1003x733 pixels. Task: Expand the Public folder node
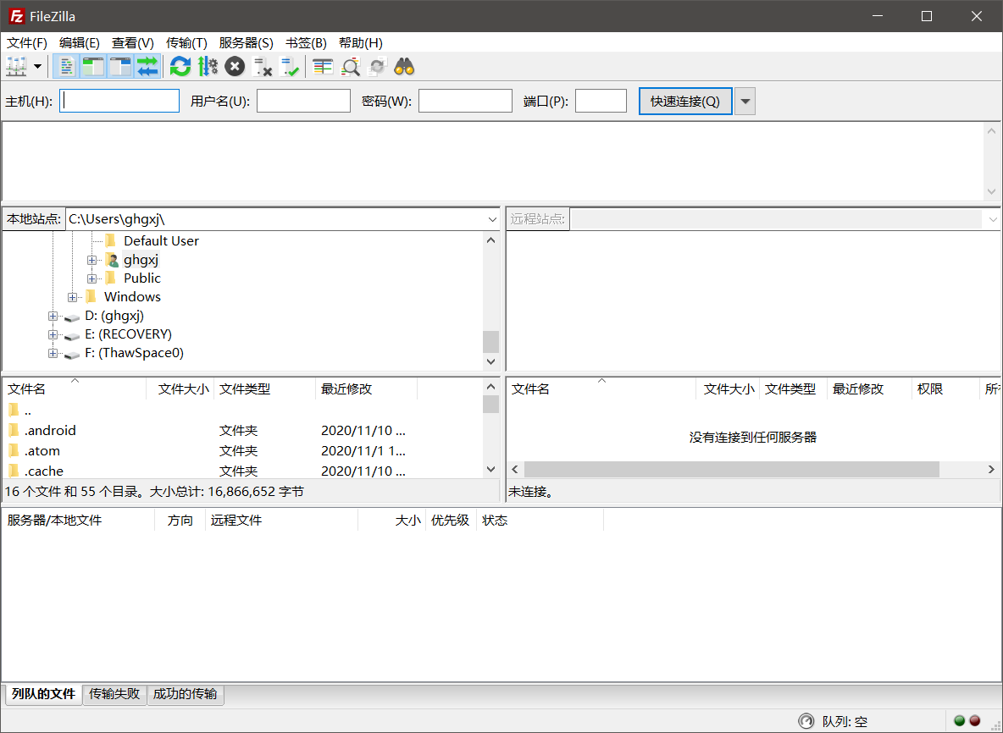[91, 278]
